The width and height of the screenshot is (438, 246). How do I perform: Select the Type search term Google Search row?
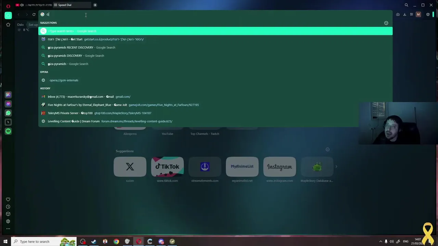click(216, 31)
